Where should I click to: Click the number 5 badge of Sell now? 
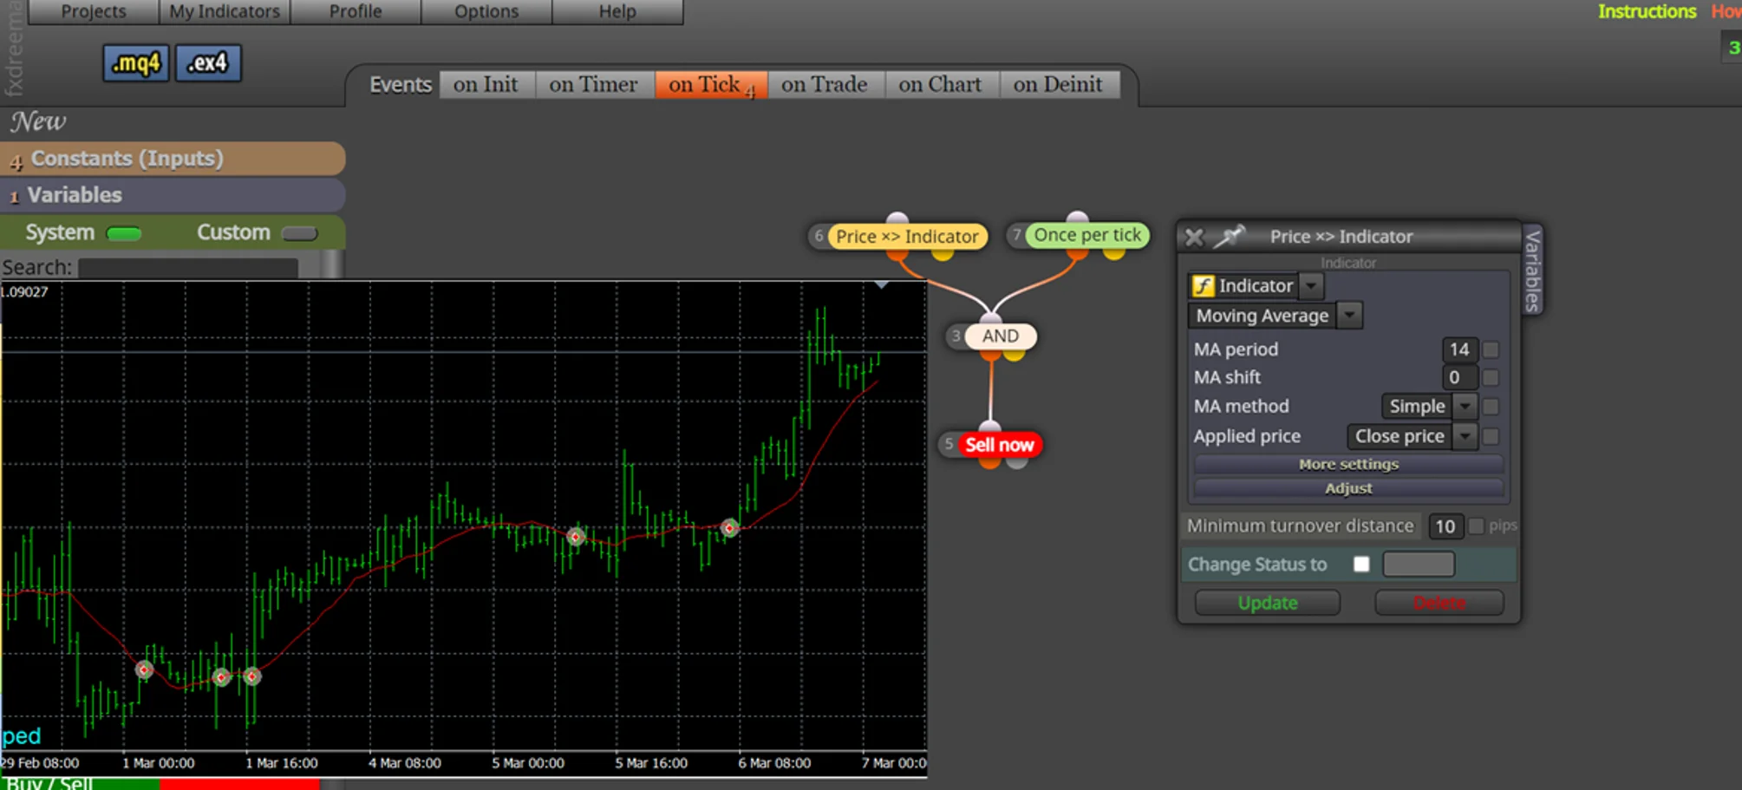pyautogui.click(x=949, y=445)
